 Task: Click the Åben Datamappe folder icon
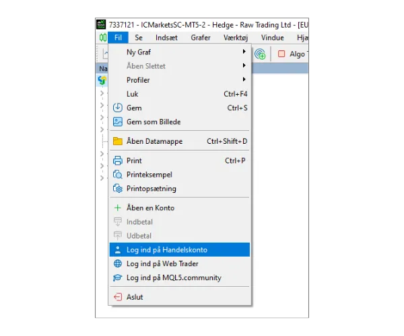[118, 141]
